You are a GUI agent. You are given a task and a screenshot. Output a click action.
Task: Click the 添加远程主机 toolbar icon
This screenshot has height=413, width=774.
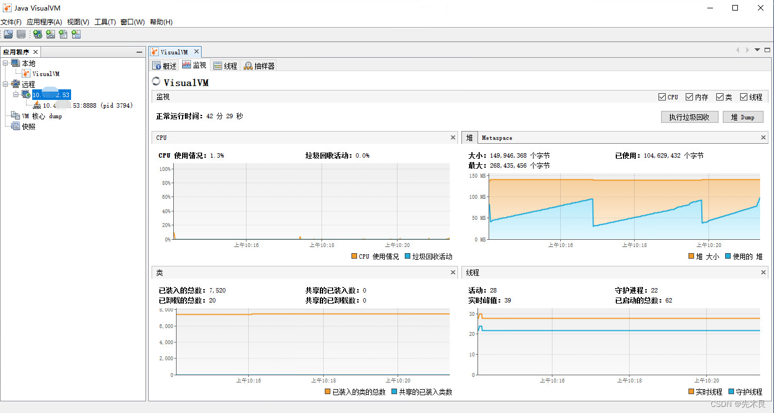(37, 34)
